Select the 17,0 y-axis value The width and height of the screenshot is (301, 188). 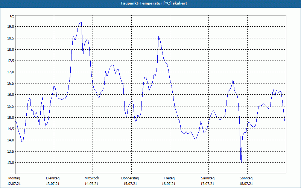11,72
